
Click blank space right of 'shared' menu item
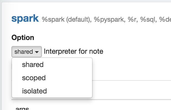[71, 65]
